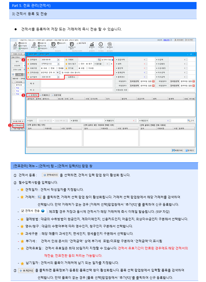Select the 면세 radio button
Image resolution: width=206 pixels, height=282 pixels.
pos(49,68)
